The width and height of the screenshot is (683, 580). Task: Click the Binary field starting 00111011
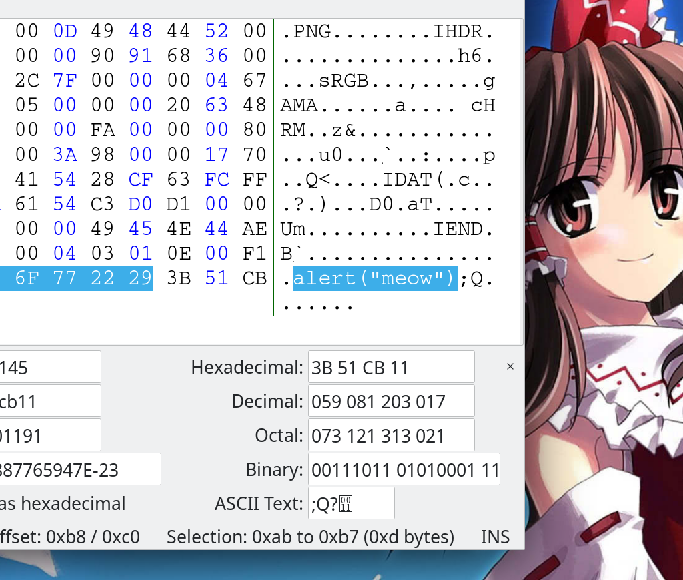[x=404, y=469]
